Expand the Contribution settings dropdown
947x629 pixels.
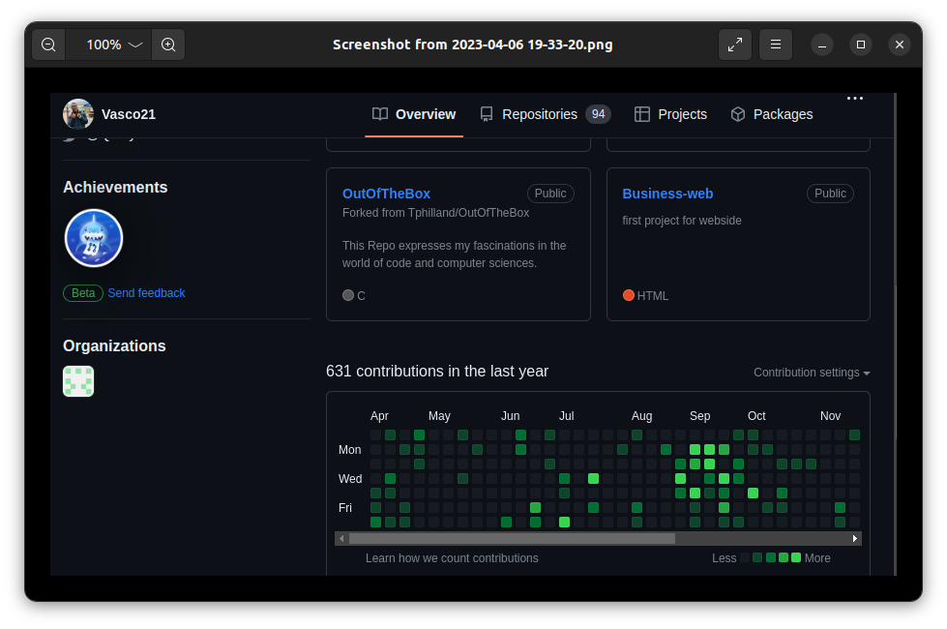coord(812,373)
